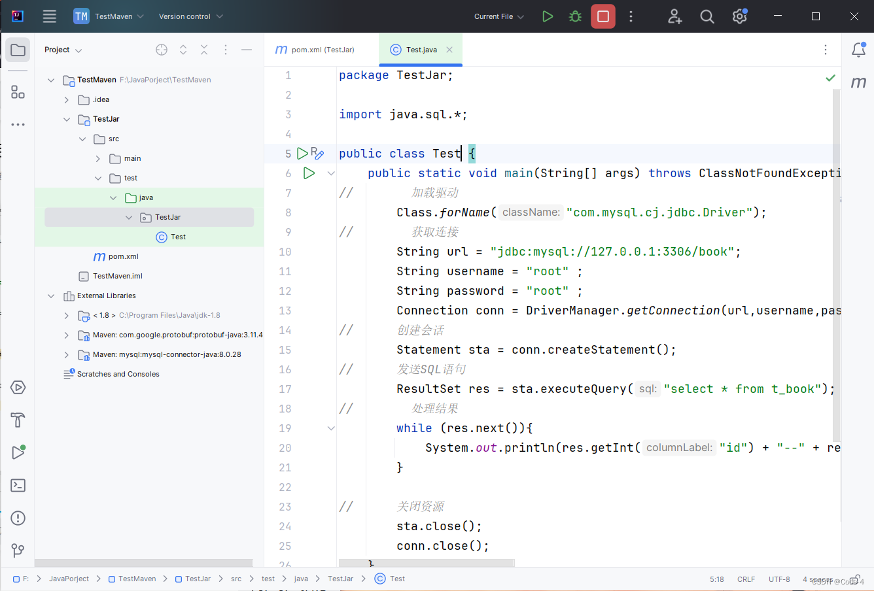Image resolution: width=874 pixels, height=591 pixels.
Task: Toggle the Project tool window folder icon
Action: [x=18, y=50]
